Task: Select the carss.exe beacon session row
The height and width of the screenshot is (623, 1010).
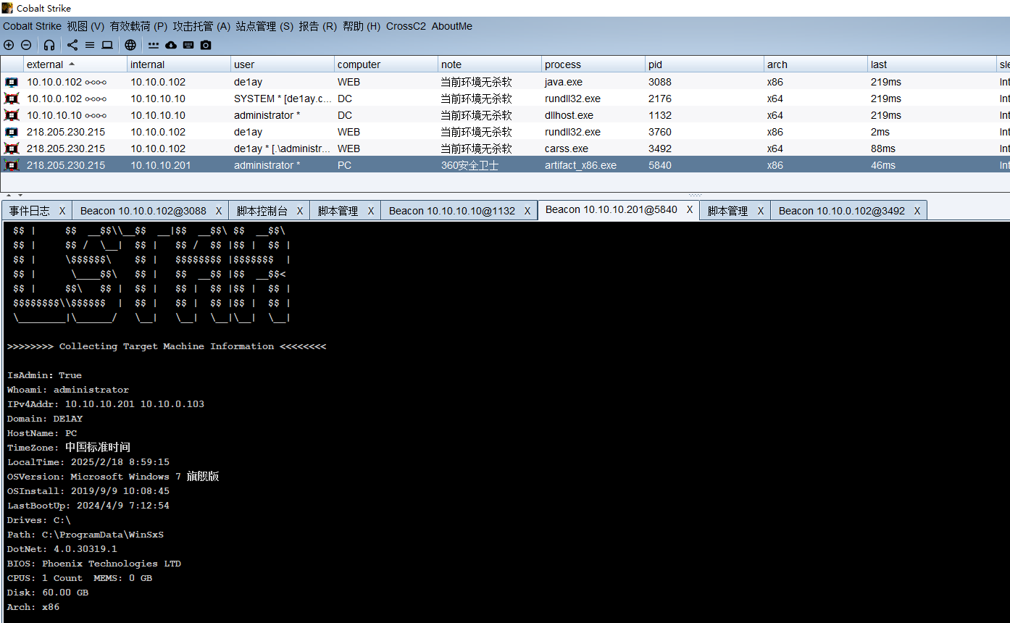Action: [566, 149]
